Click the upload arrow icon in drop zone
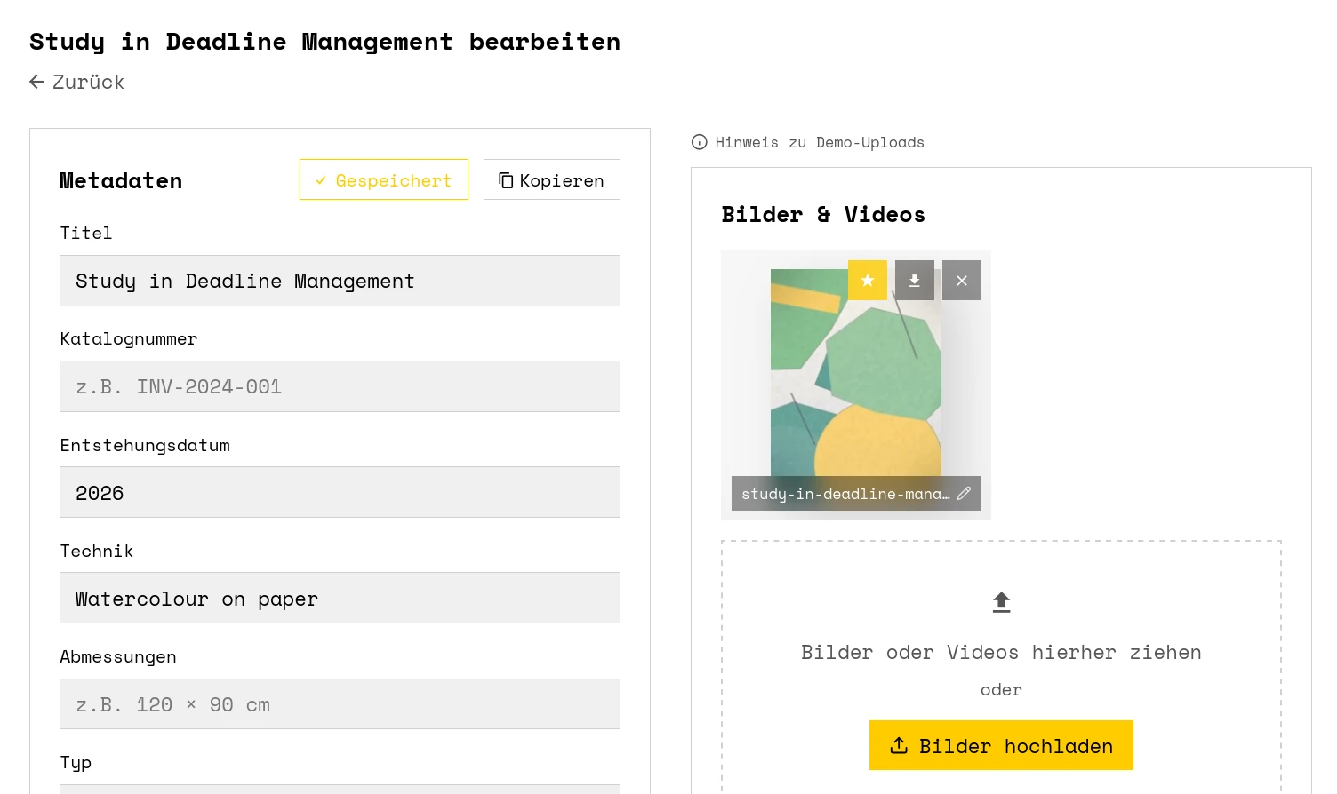1337x794 pixels. [x=1001, y=602]
